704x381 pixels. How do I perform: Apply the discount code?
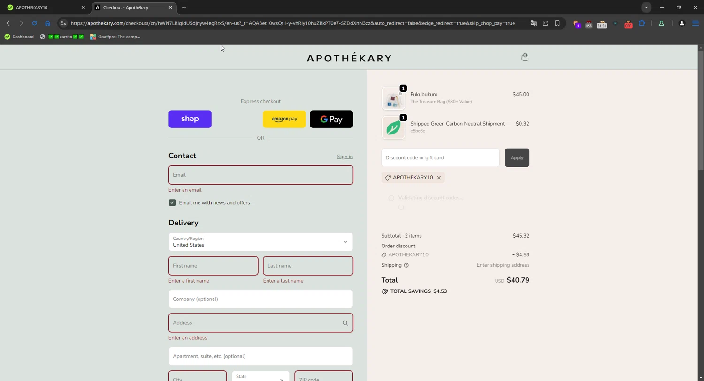click(x=517, y=157)
